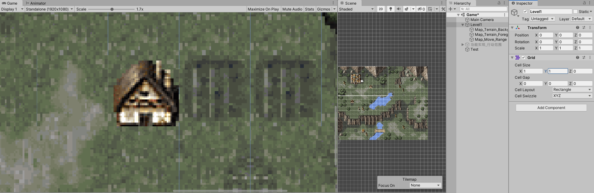The width and height of the screenshot is (594, 193).
Task: Collapse the Level1 tree item
Action: point(463,25)
